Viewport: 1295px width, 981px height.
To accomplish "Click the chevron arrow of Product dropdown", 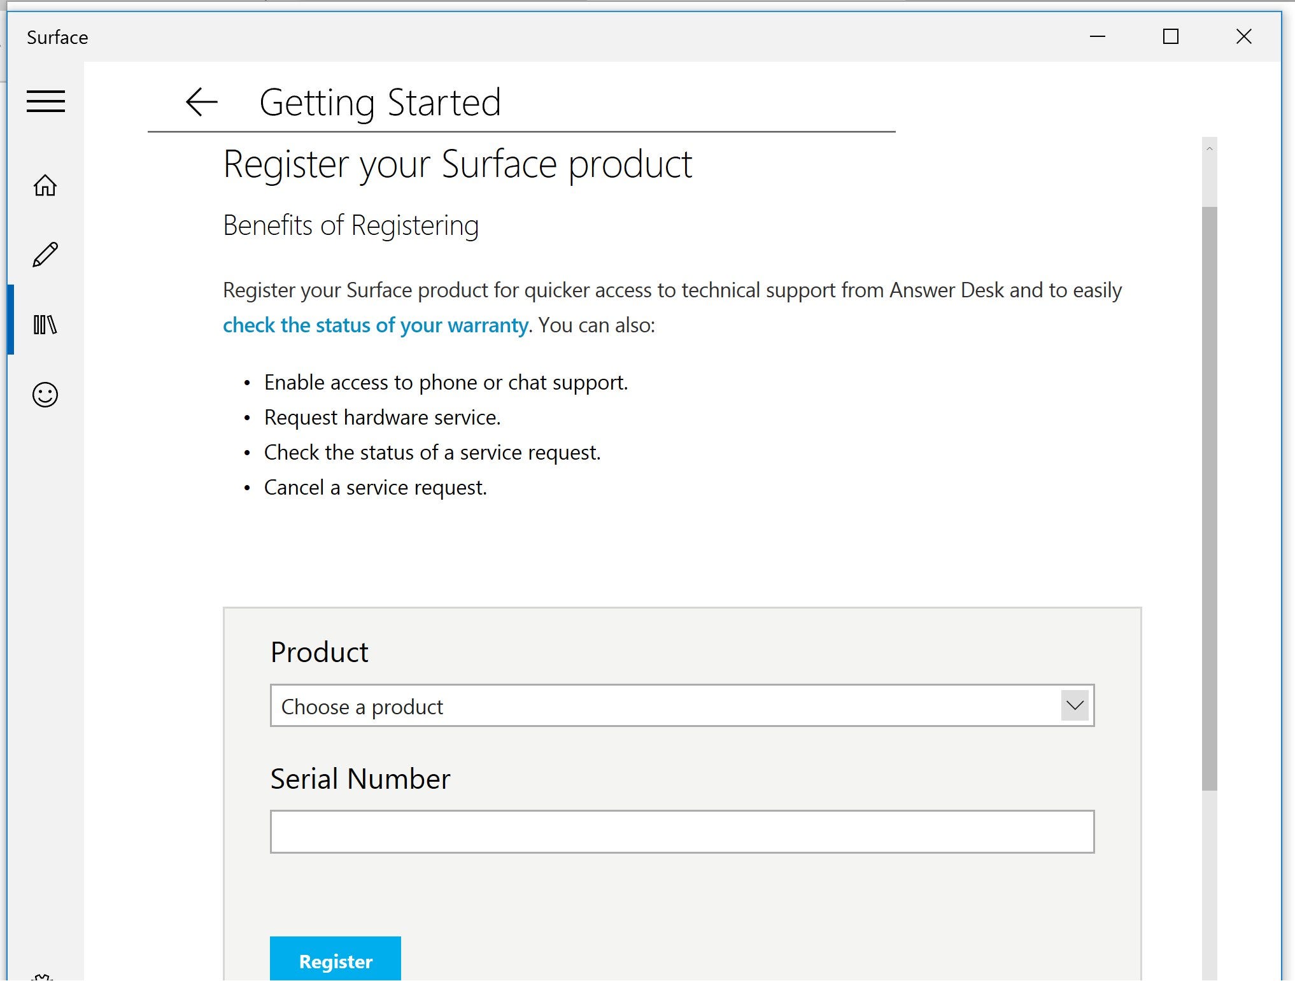I will tap(1075, 706).
